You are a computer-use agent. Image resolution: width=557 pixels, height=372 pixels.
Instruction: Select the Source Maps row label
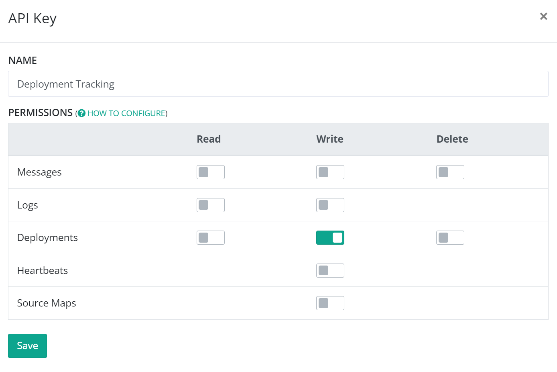click(47, 303)
